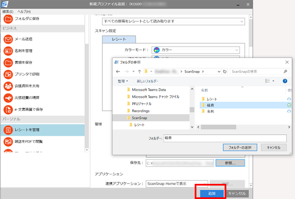Select レシート folder in file list
Screen dimensions: 295x199
point(212,99)
